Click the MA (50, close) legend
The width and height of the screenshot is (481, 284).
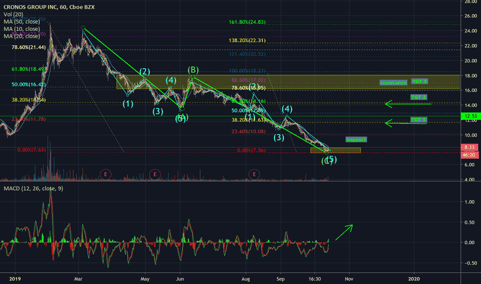pyautogui.click(x=22, y=22)
